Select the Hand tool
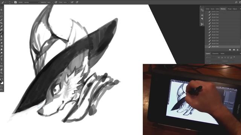The image size is (241, 135). tap(2, 69)
